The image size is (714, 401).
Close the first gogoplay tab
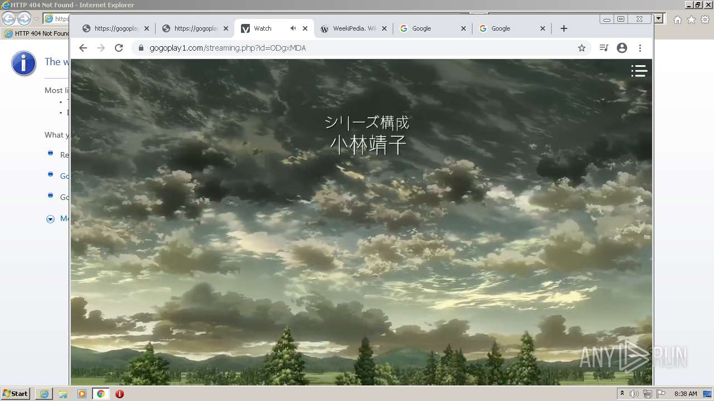click(147, 28)
